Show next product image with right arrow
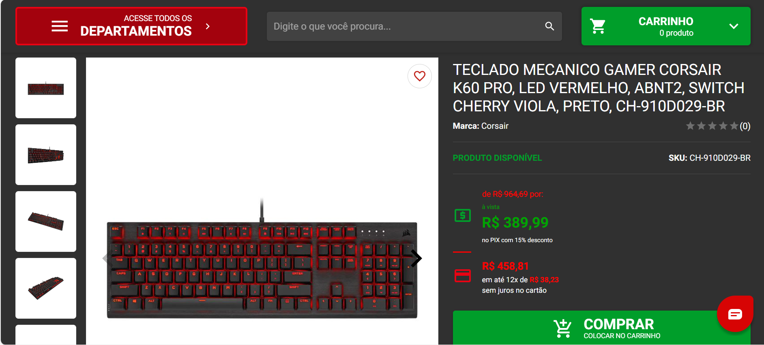The image size is (764, 345). click(x=416, y=258)
